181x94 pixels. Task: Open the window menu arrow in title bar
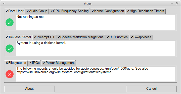coord(4,3)
